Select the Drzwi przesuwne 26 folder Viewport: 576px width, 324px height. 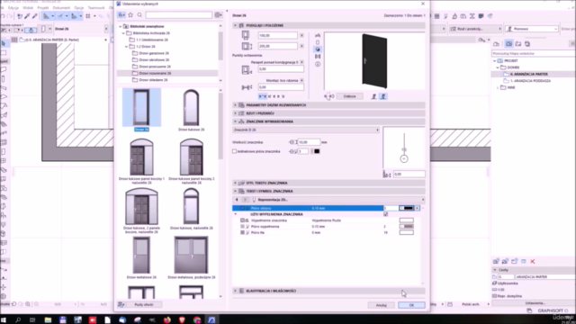(x=155, y=67)
